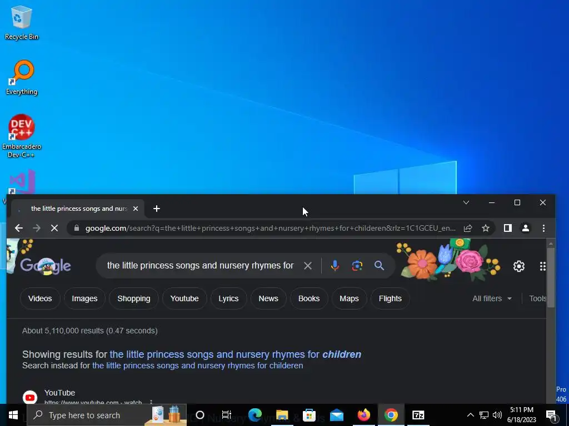
Task: Filter results by Shopping
Action: (x=134, y=298)
